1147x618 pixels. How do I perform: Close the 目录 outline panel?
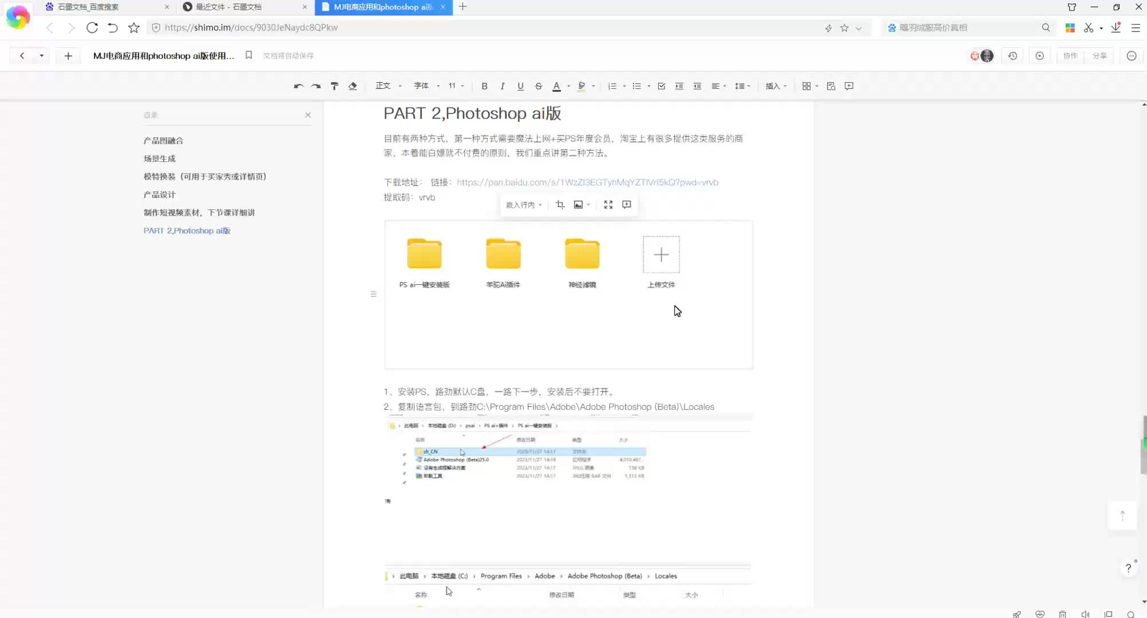pyautogui.click(x=308, y=115)
